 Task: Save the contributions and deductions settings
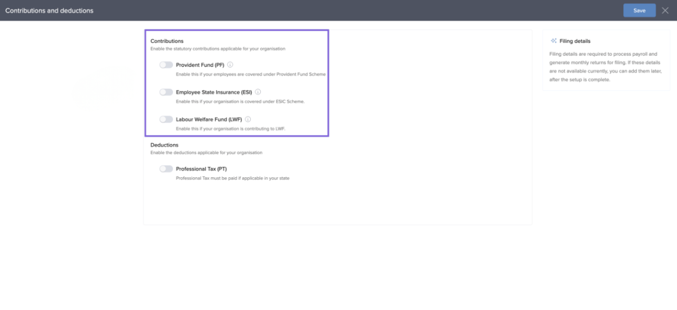click(x=639, y=10)
